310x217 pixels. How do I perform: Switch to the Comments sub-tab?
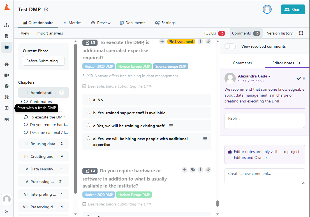(242, 63)
